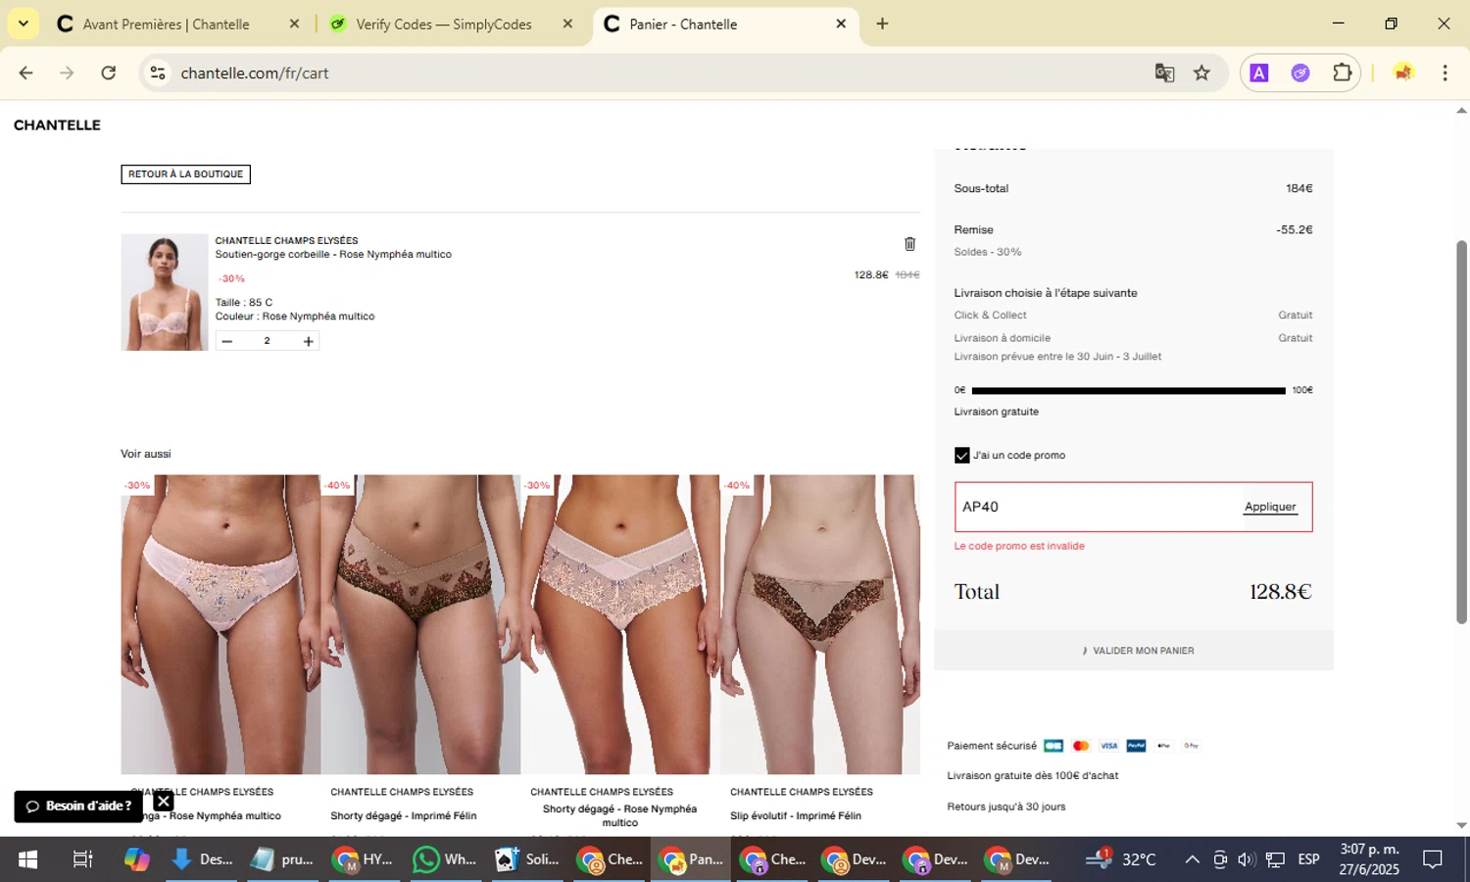
Task: Open the taskbar clock showing 3:07 p. m.
Action: coord(1369,859)
